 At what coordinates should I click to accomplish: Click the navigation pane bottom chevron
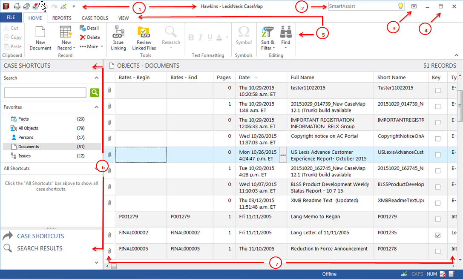pyautogui.click(x=96, y=262)
